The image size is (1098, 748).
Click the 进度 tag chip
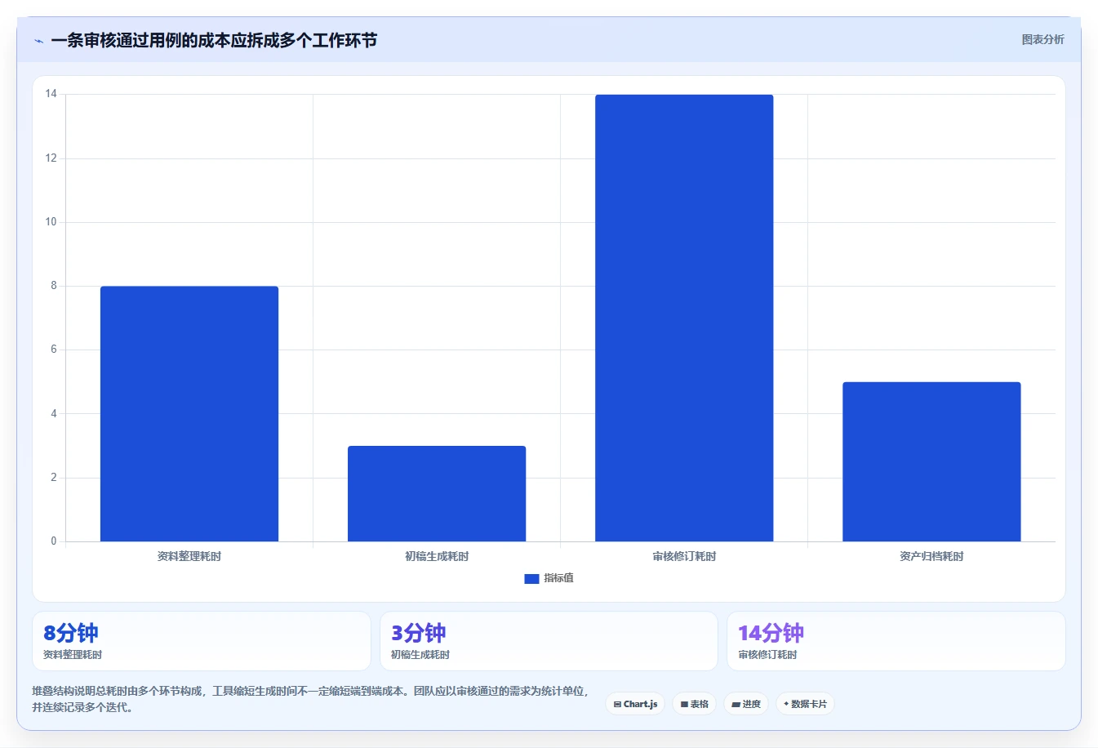[746, 704]
